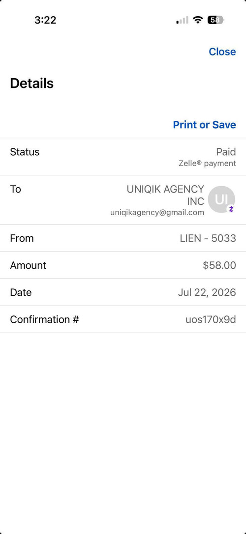Tap the Jul 22, 2026 date value
Screen dimensions: 246x534
207,292
